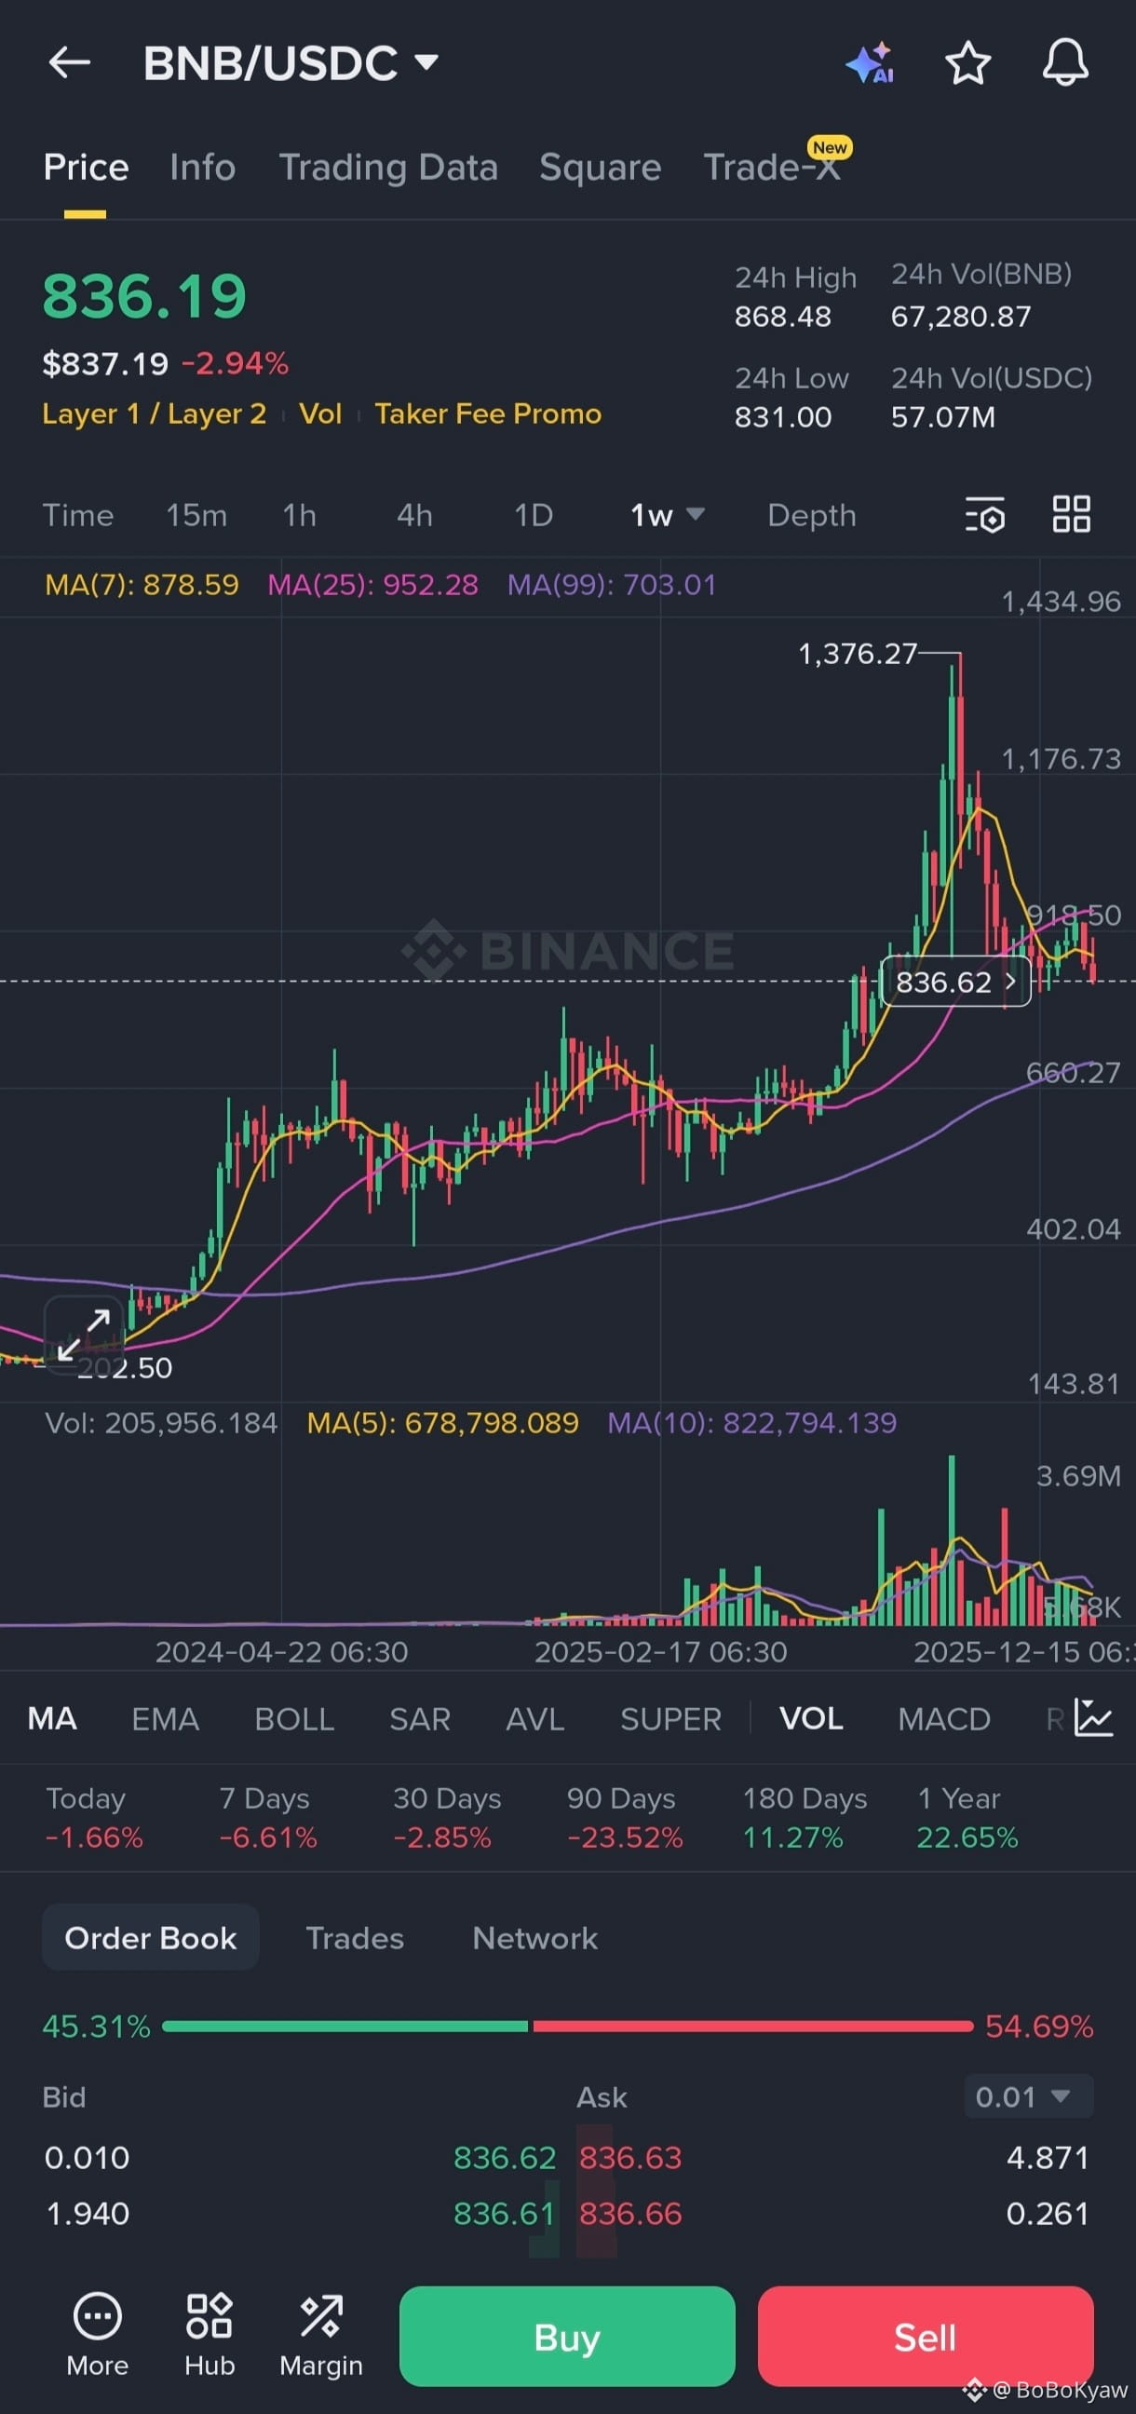
Task: Add pair to favorites with star icon
Action: pyautogui.click(x=967, y=62)
